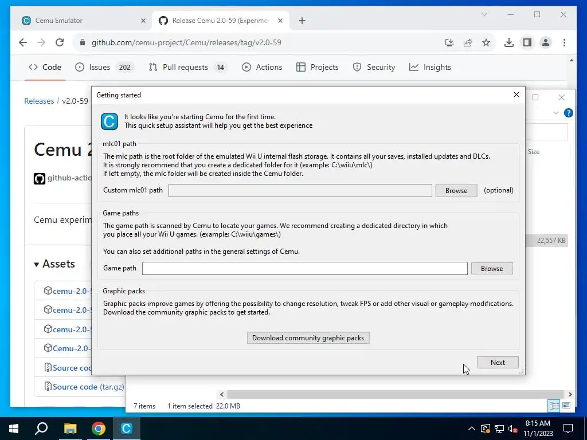Screen dimensions: 587x440
Task: Click Browse button next to Game path
Action: [x=491, y=268]
